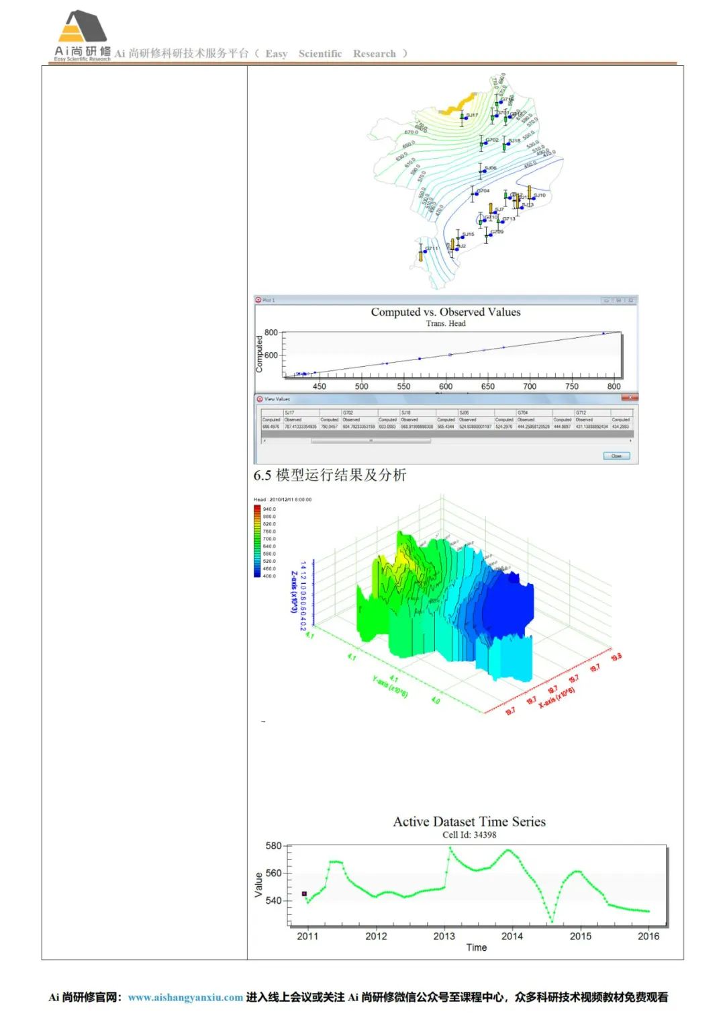The image size is (725, 1026).
Task: Select the SJ17 column header in table
Action: click(301, 413)
